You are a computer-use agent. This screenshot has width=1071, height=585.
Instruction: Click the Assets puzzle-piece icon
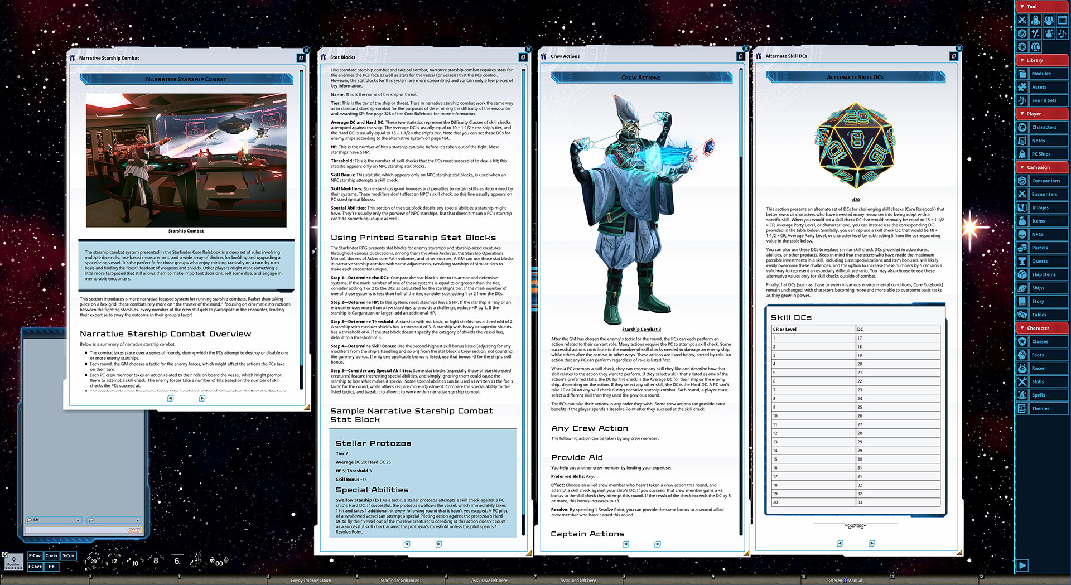1022,87
